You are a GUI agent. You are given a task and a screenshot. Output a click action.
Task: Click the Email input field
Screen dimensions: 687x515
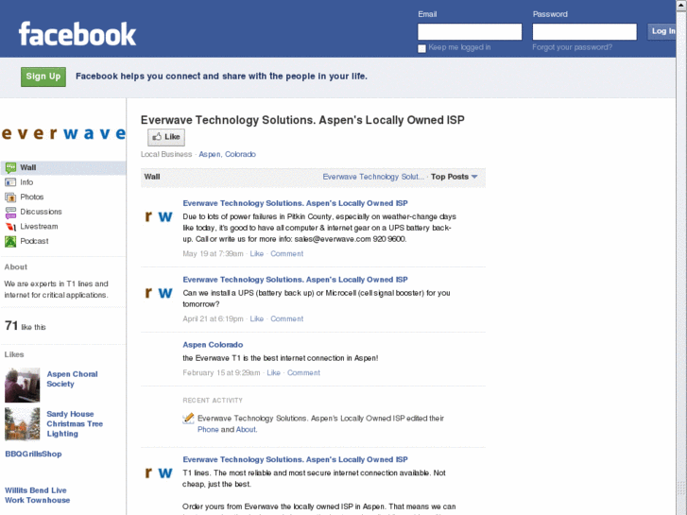470,31
